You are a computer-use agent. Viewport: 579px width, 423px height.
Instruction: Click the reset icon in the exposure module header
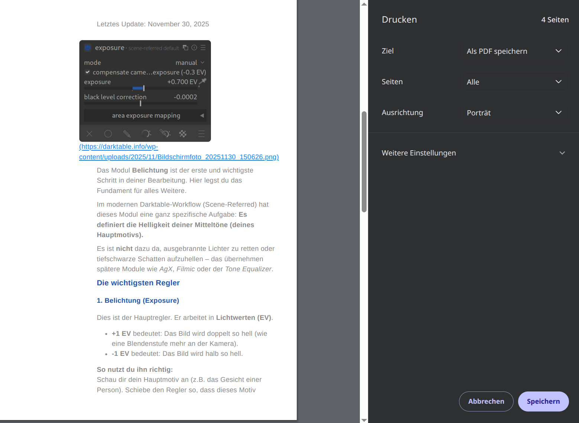point(194,47)
